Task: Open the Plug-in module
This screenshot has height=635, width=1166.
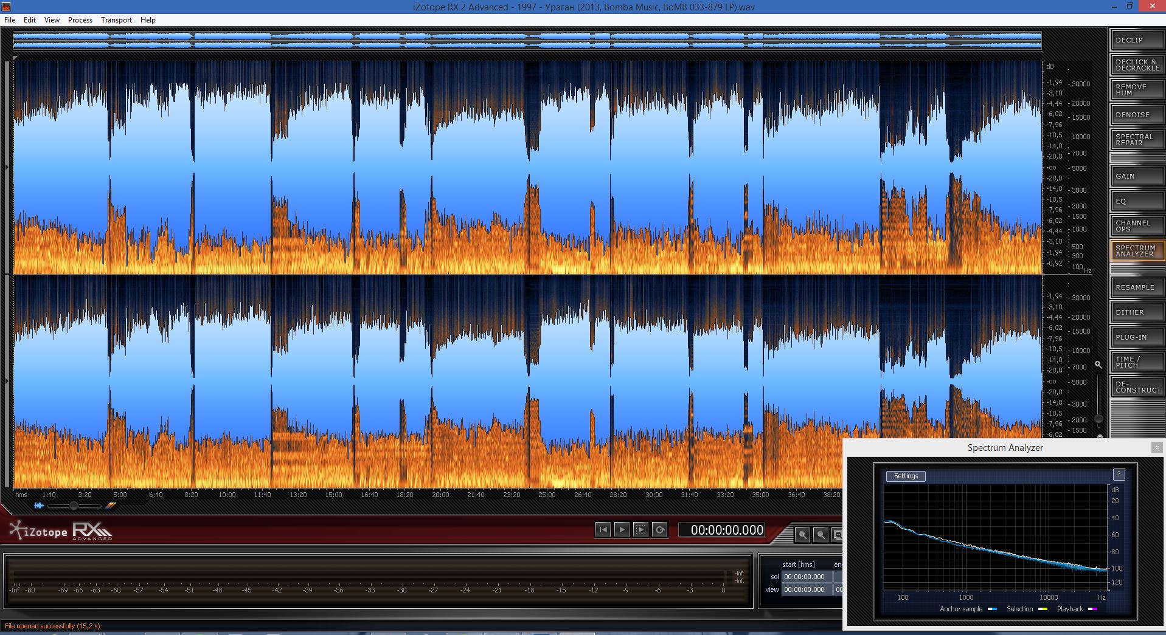Action: pos(1137,337)
